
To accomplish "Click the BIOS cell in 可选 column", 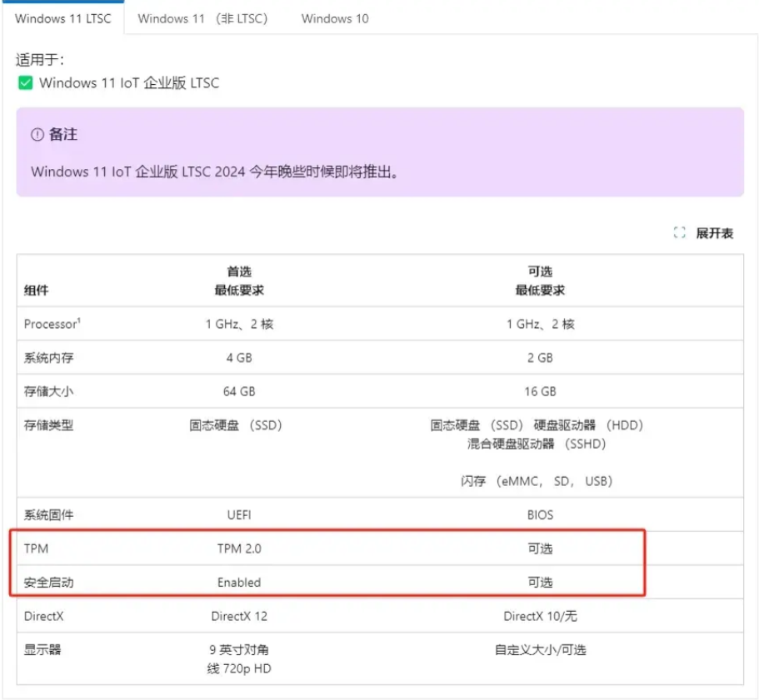I will point(540,515).
